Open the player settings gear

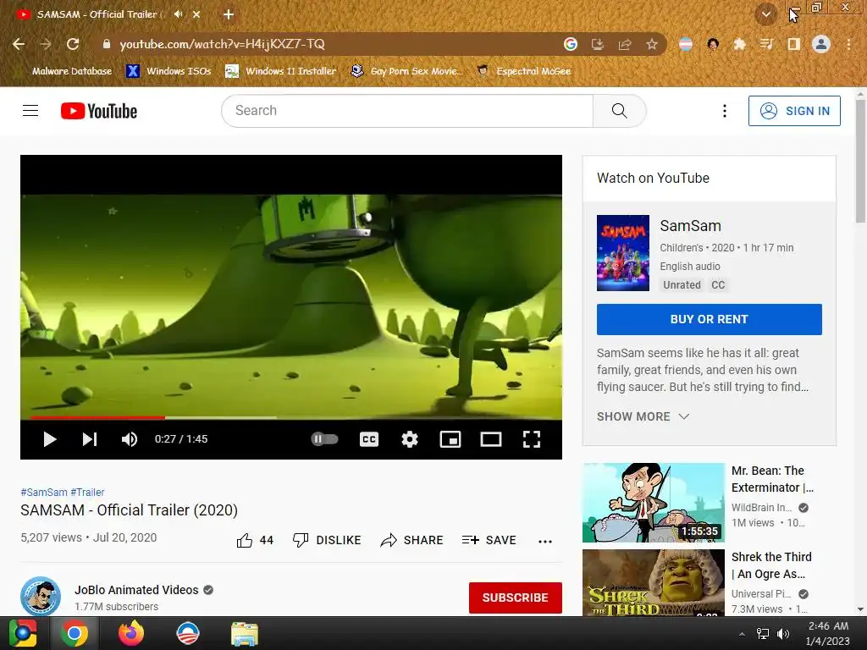(x=410, y=439)
